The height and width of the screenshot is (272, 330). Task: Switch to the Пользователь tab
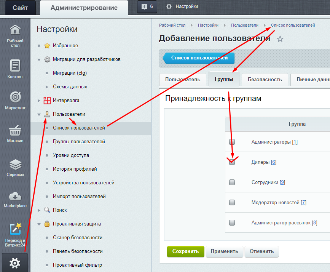(x=182, y=79)
